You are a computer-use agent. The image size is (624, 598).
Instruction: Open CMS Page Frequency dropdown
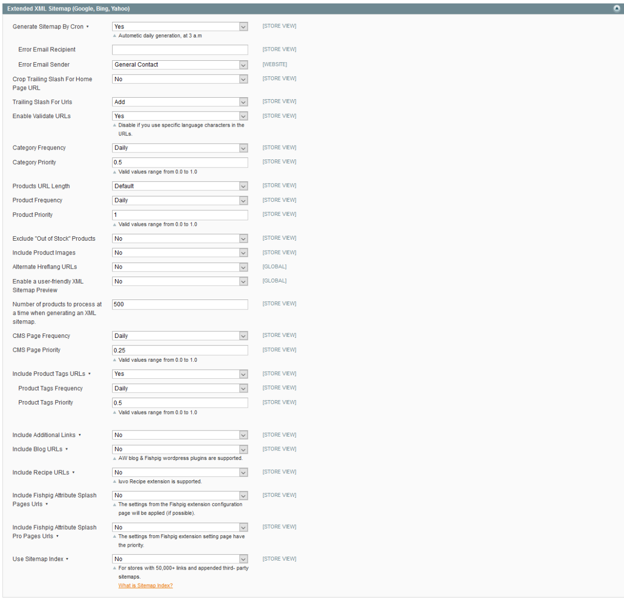click(180, 336)
